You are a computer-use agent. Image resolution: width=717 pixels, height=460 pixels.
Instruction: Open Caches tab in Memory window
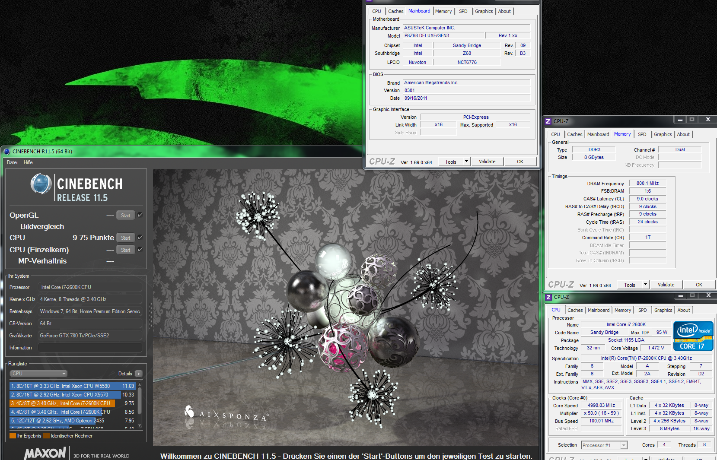tap(574, 134)
